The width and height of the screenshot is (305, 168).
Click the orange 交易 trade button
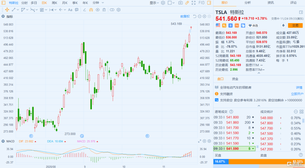pos(295,26)
